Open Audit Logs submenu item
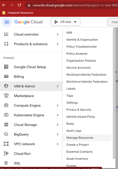Screen dimensions: 118x169 pyautogui.click(x=74, y=131)
